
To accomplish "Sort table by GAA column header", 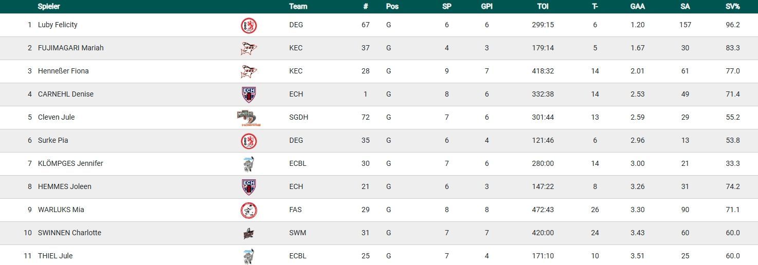I will 637,7.
